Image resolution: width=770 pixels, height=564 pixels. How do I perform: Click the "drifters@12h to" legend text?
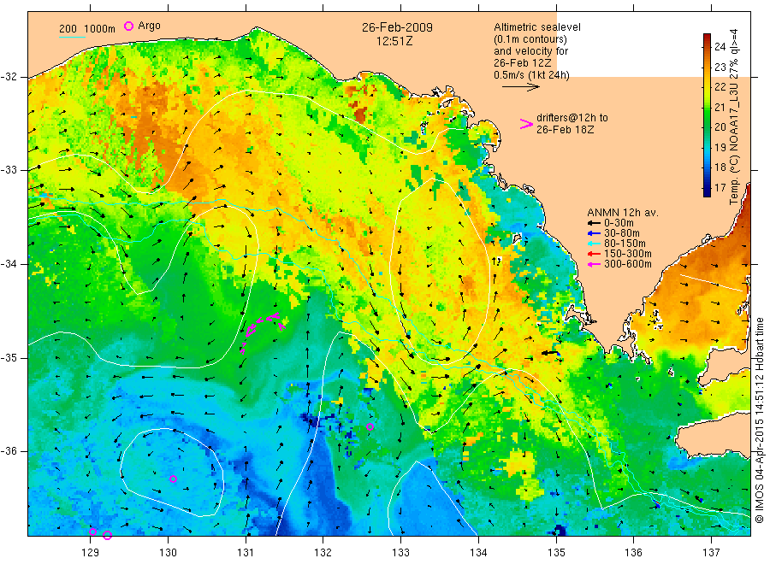coord(572,118)
